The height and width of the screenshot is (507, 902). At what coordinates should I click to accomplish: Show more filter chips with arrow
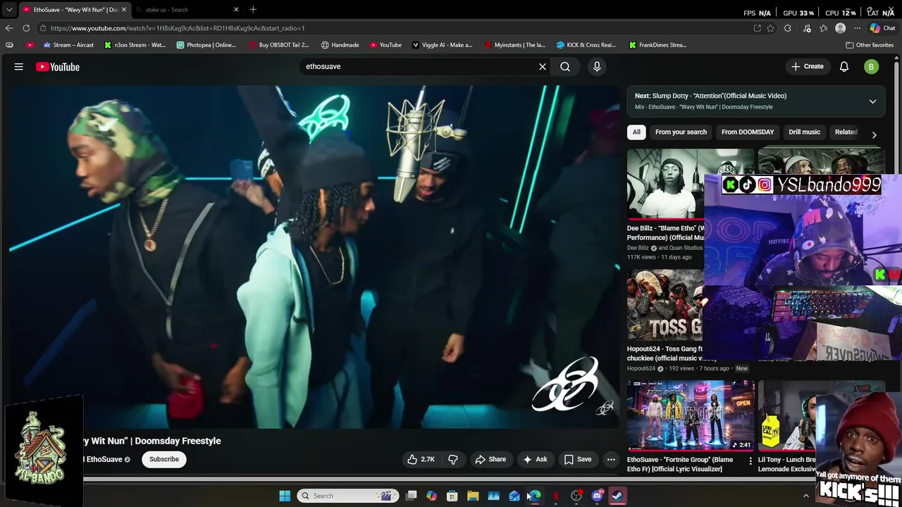(x=874, y=134)
